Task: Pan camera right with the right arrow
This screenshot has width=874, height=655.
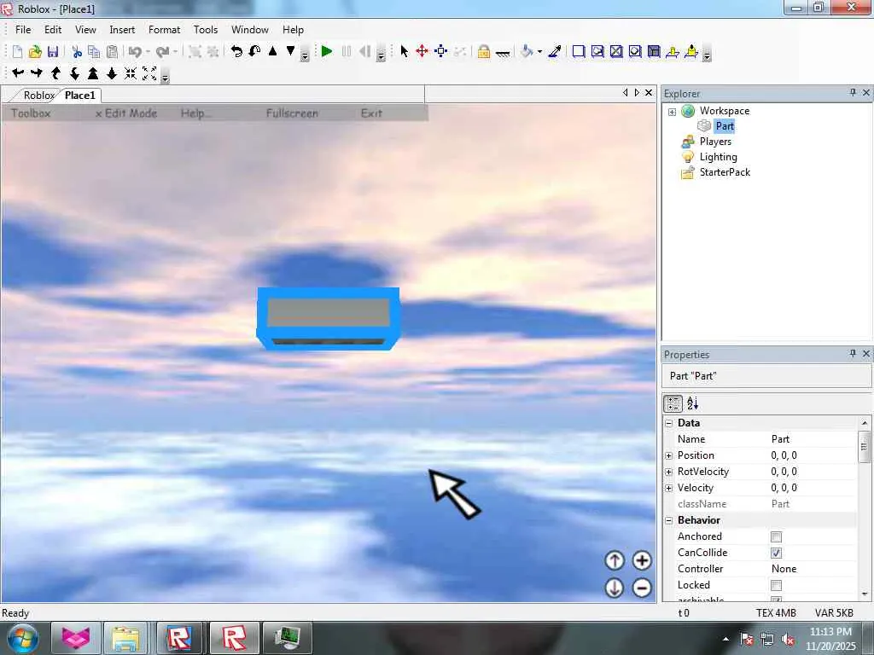Action: pos(37,73)
